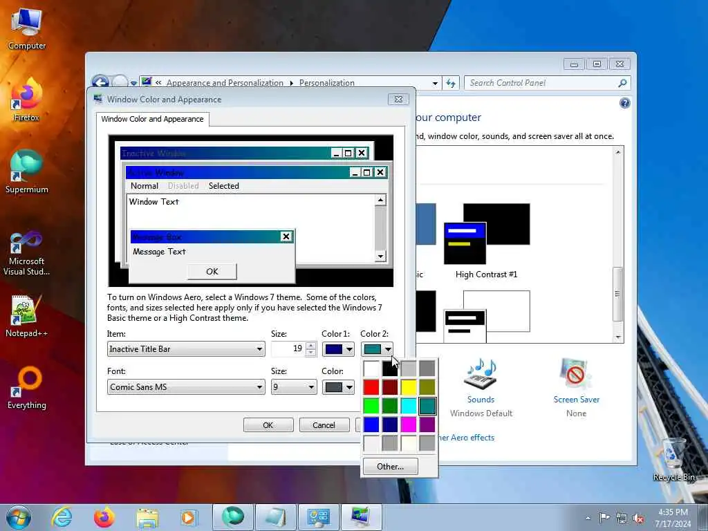Click Appearance and Personalization breadcrumb
The height and width of the screenshot is (531, 708).
(x=225, y=83)
